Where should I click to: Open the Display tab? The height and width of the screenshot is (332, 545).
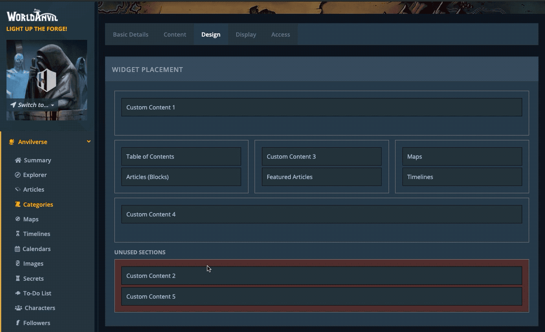pyautogui.click(x=246, y=35)
